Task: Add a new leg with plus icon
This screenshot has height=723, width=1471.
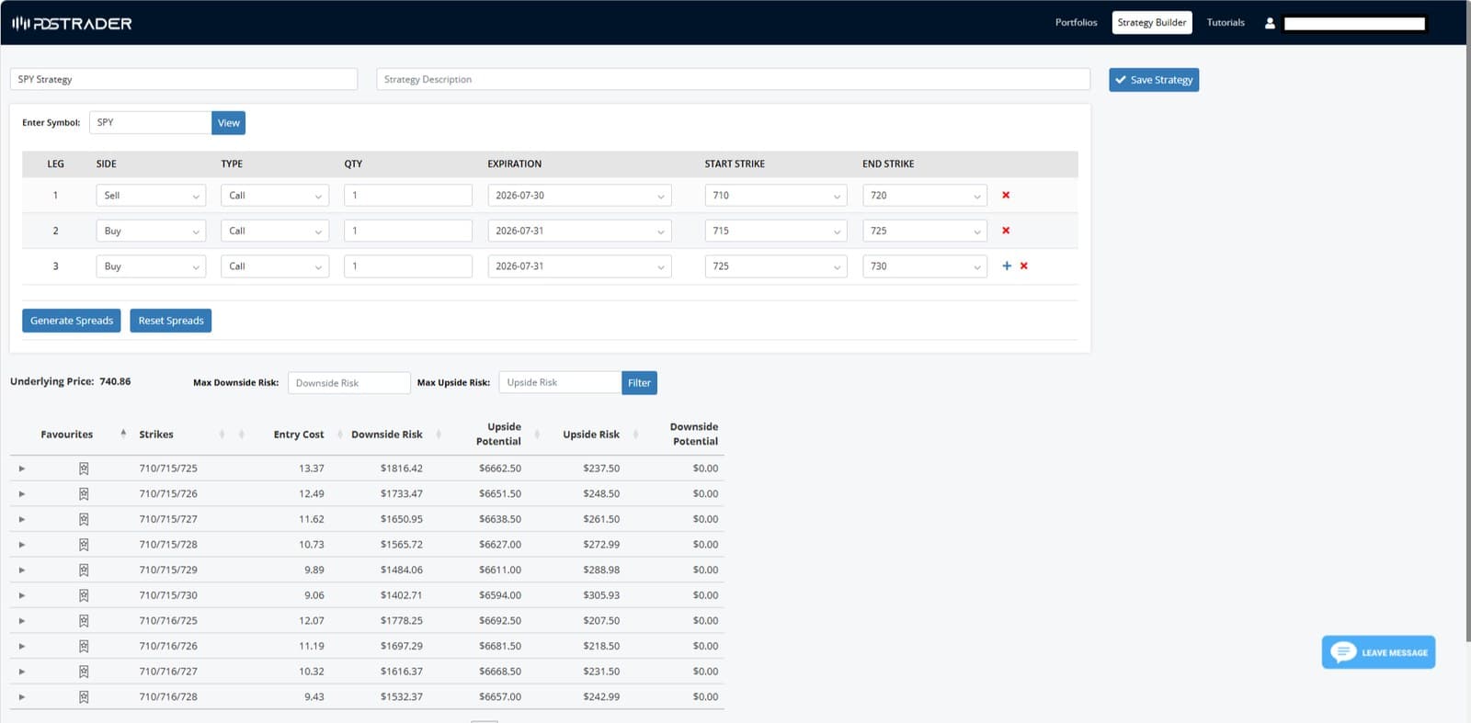Action: point(1007,265)
